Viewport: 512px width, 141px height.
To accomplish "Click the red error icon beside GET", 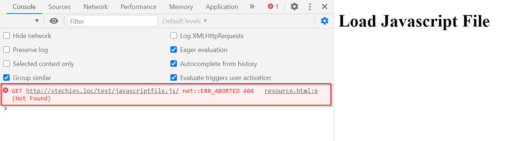I will coord(6,90).
